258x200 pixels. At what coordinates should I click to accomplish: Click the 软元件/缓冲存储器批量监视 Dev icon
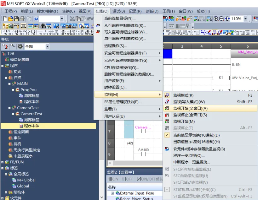tap(167, 149)
